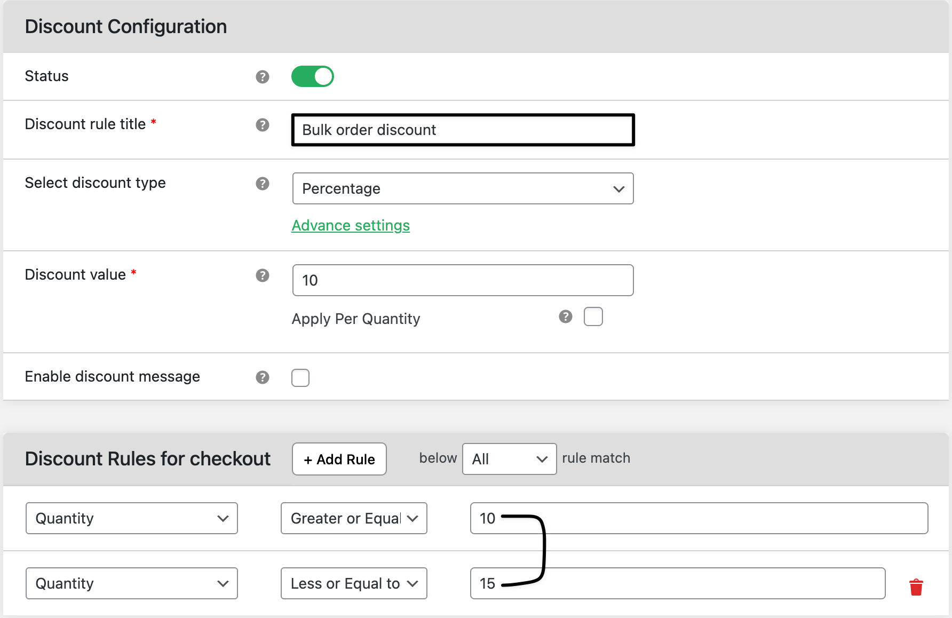Click the Discount value help icon

[262, 275]
